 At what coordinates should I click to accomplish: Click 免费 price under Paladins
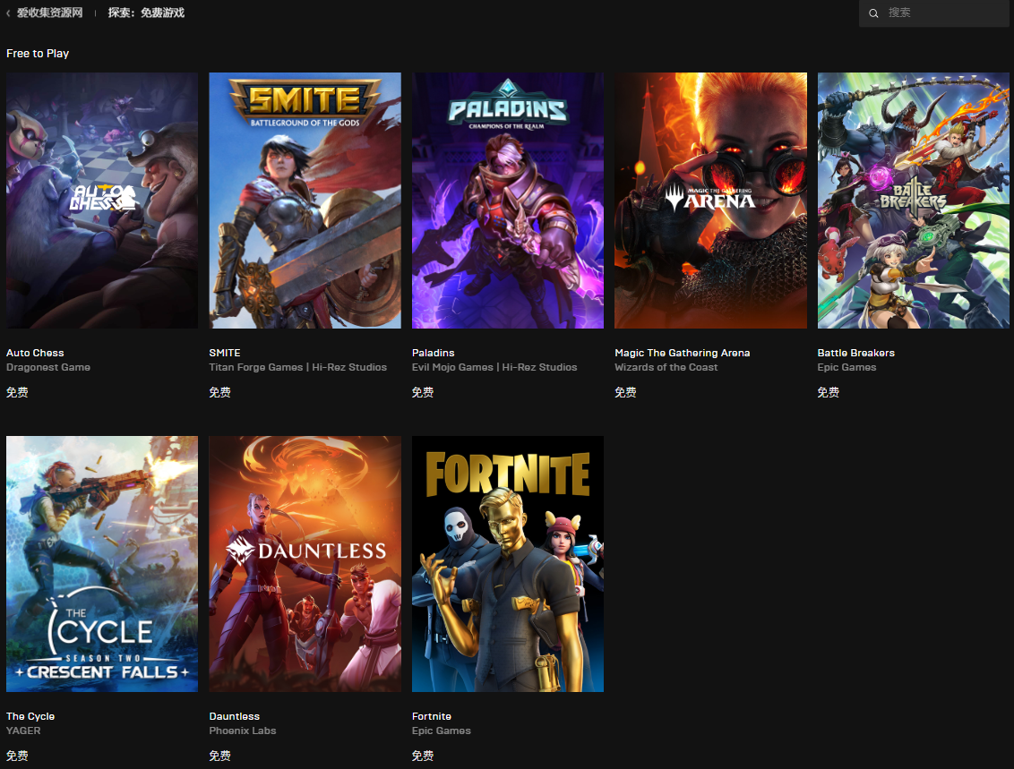[x=423, y=392]
